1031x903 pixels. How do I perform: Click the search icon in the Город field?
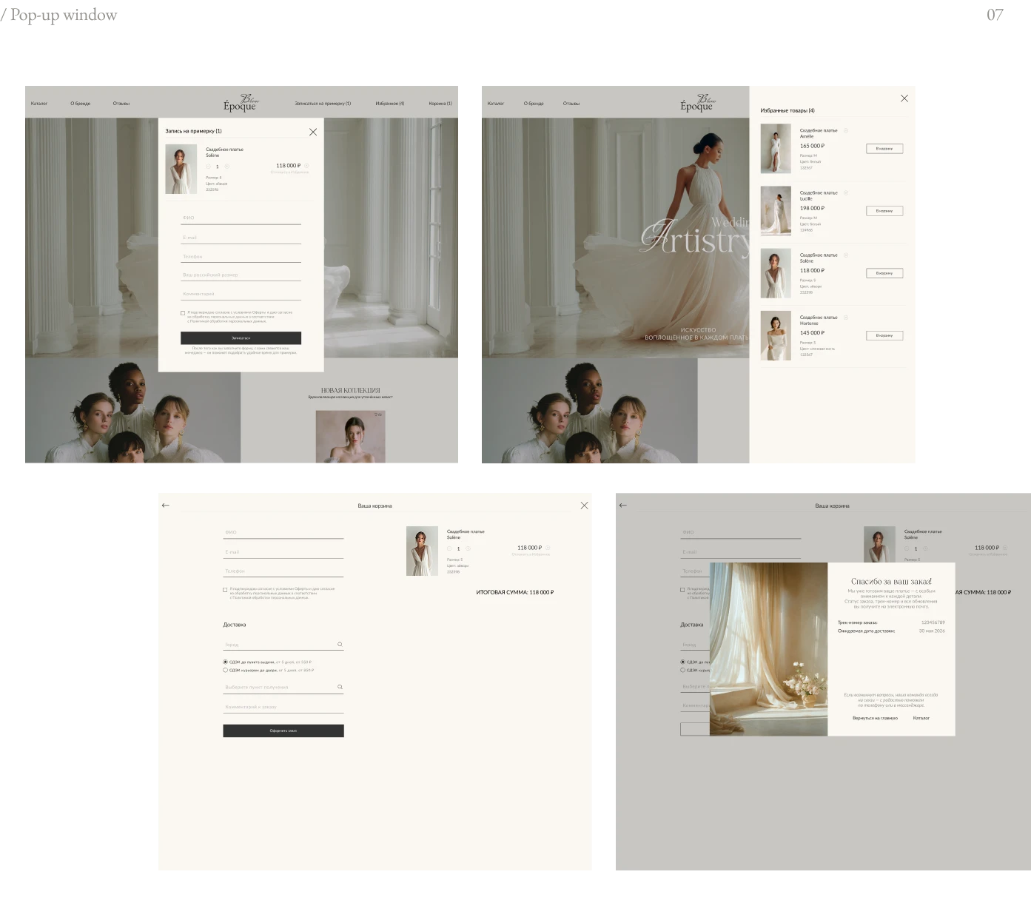point(340,644)
